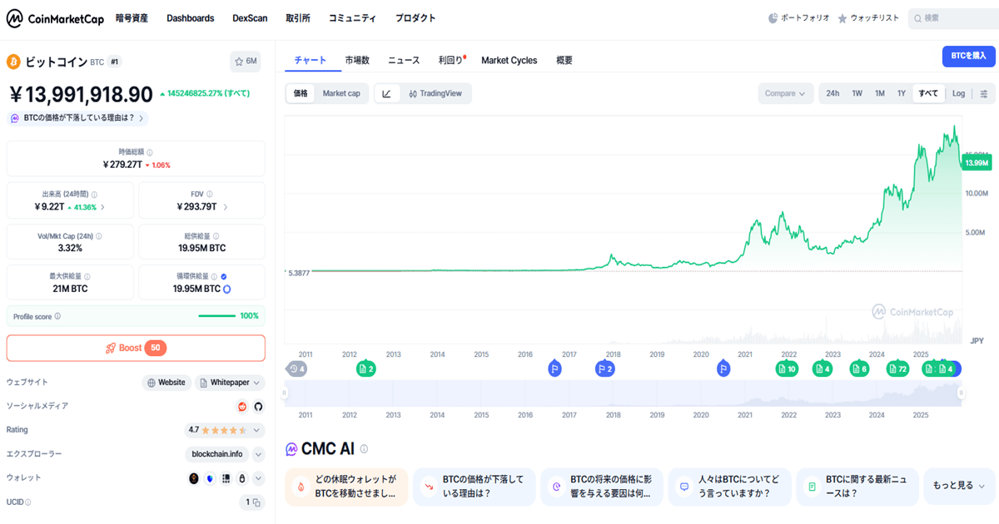Open chart settings sliders icon
Screen dimensions: 999x524
point(983,94)
